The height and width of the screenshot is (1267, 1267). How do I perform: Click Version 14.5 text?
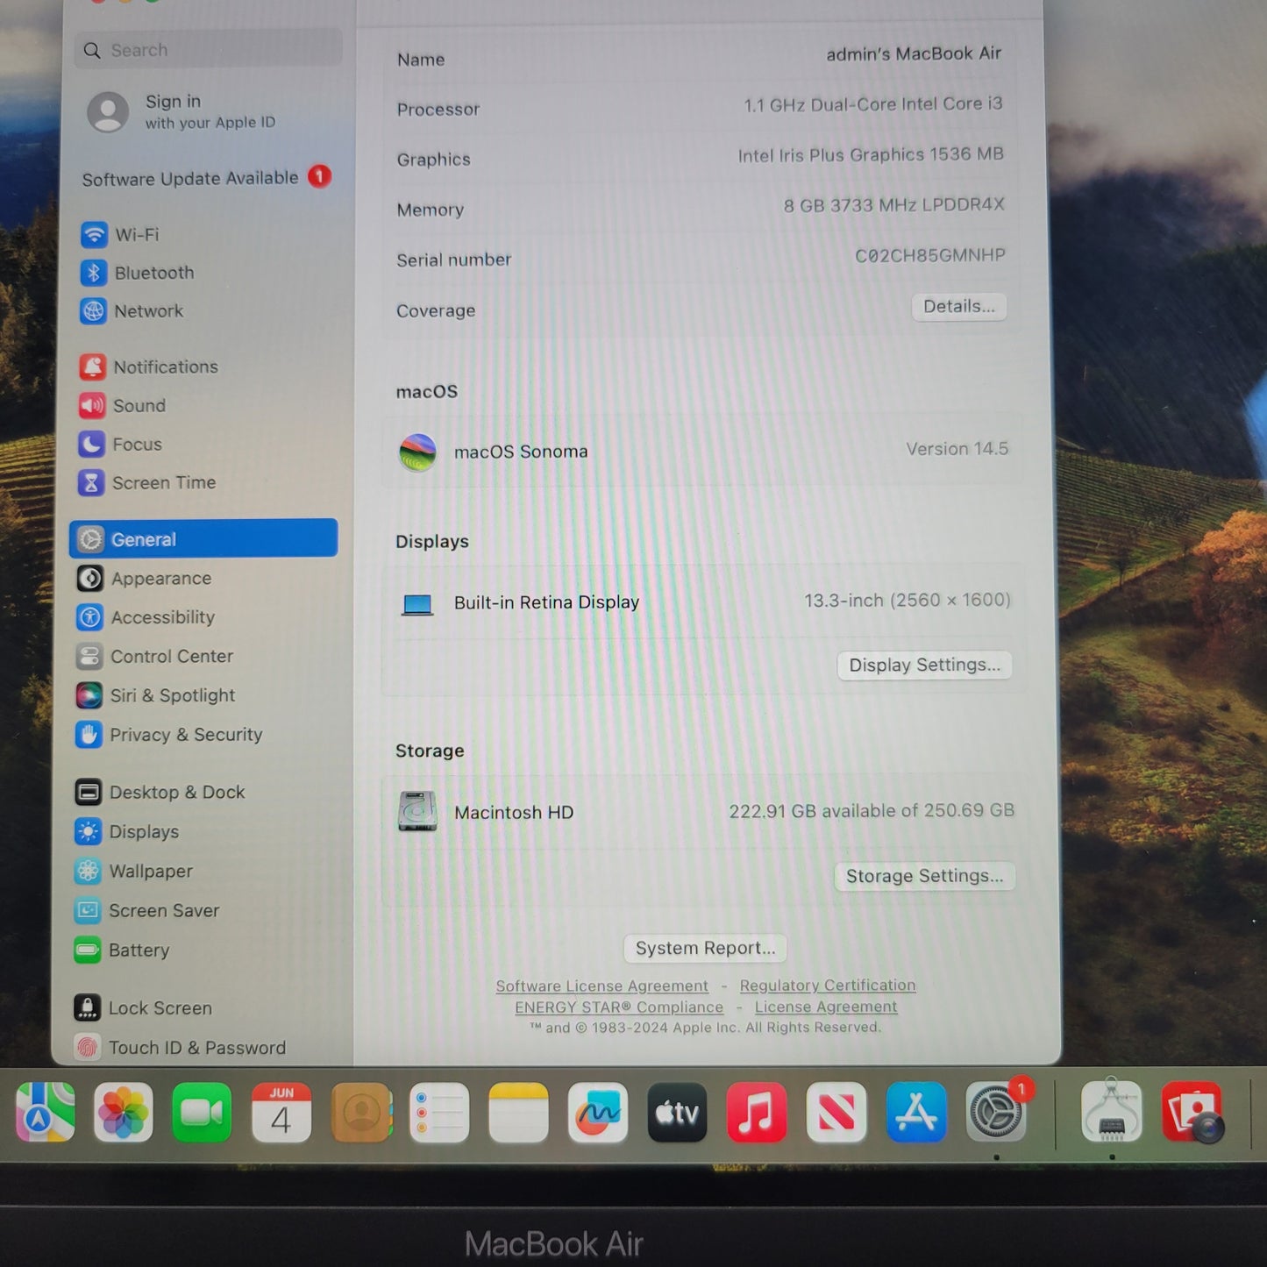(957, 449)
